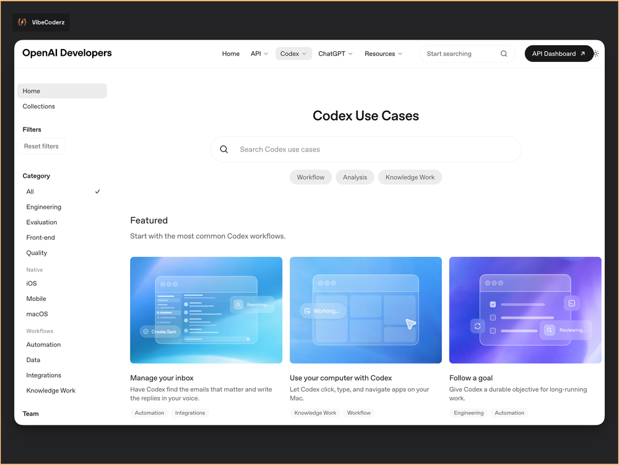Click the Manage your inbox title
Screen dimensions: 619x465
click(162, 378)
